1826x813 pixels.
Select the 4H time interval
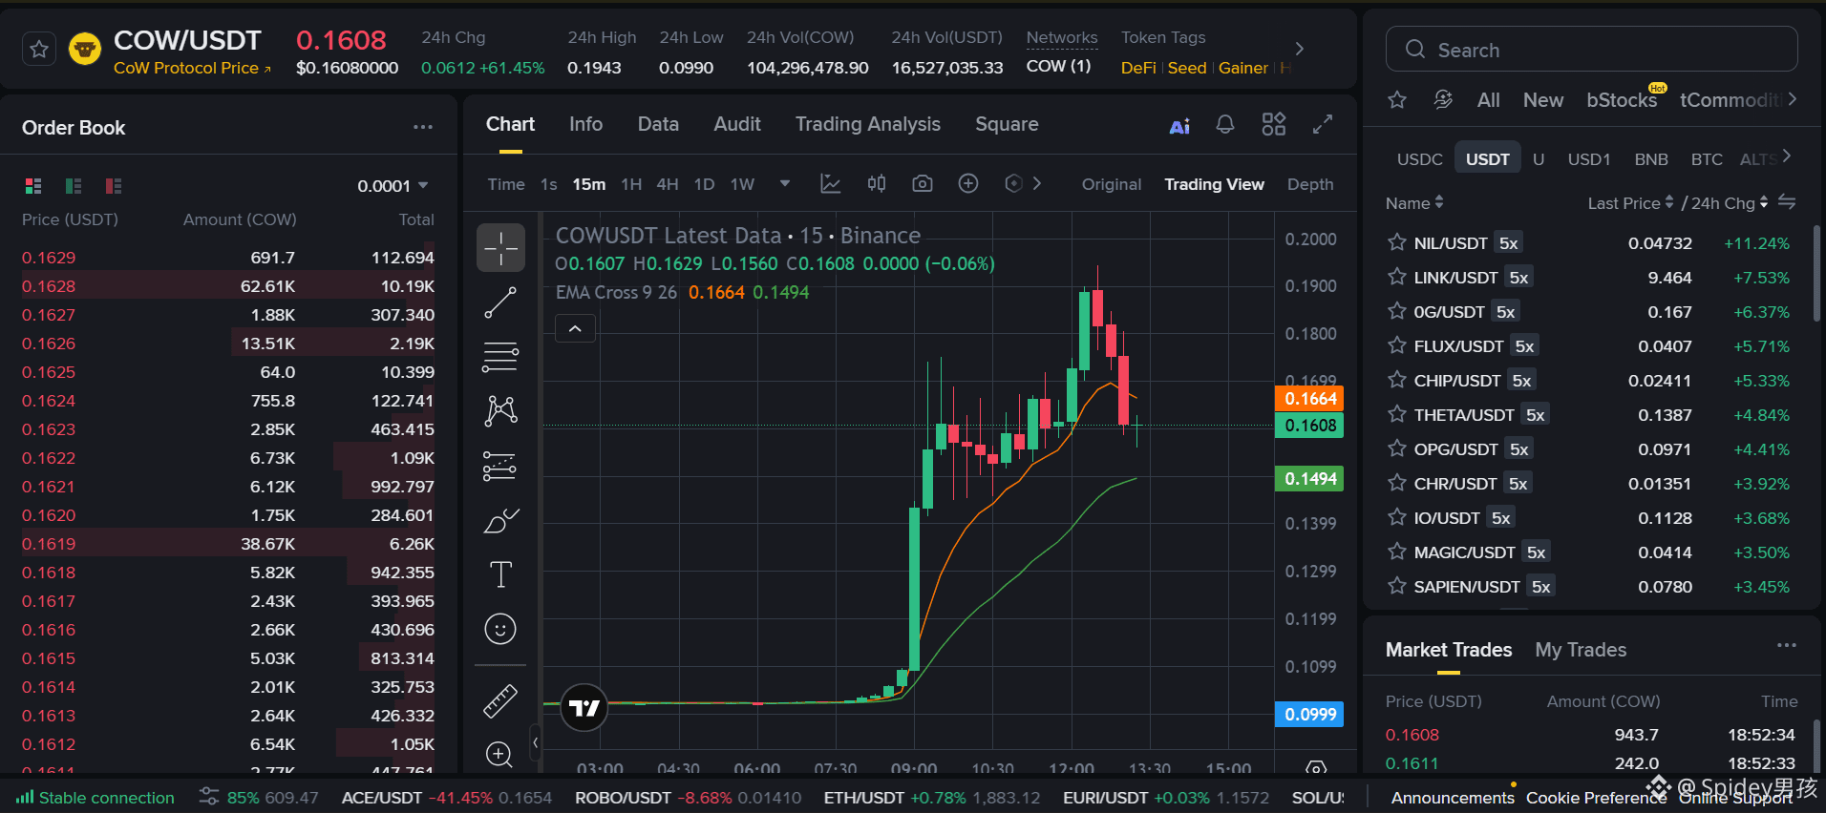pos(668,184)
